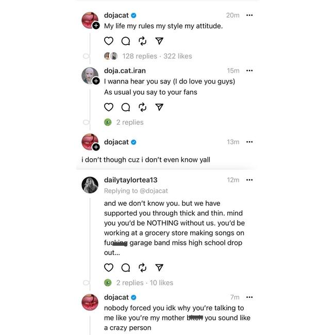Viewport: 335px width, 335px height.
Task: Repost the "My life my rules" post
Action: [143, 41]
